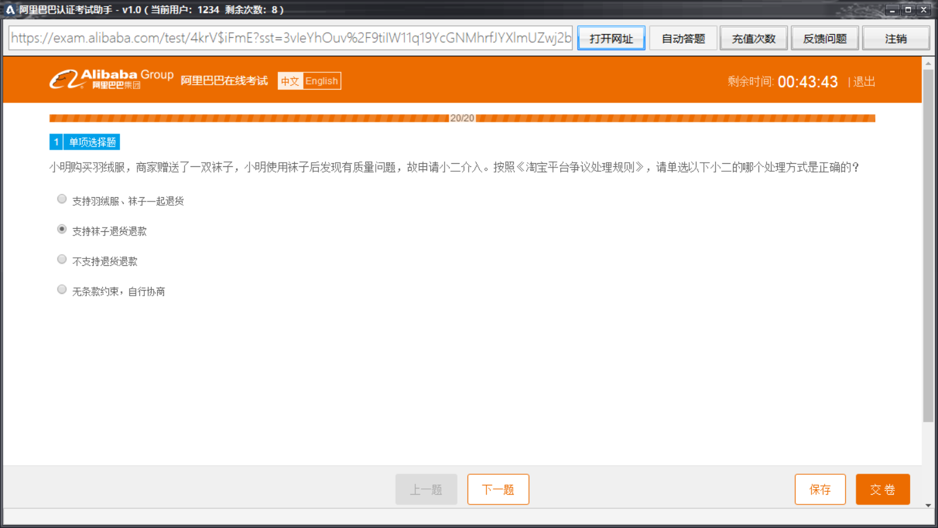Click 反馈问题 to report a problem
This screenshot has height=528, width=938.
click(825, 38)
